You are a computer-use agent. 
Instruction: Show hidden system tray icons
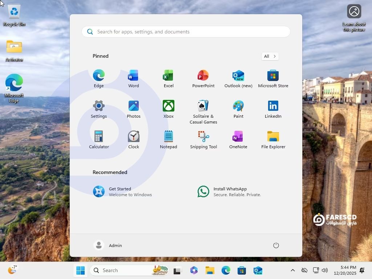[292, 270]
